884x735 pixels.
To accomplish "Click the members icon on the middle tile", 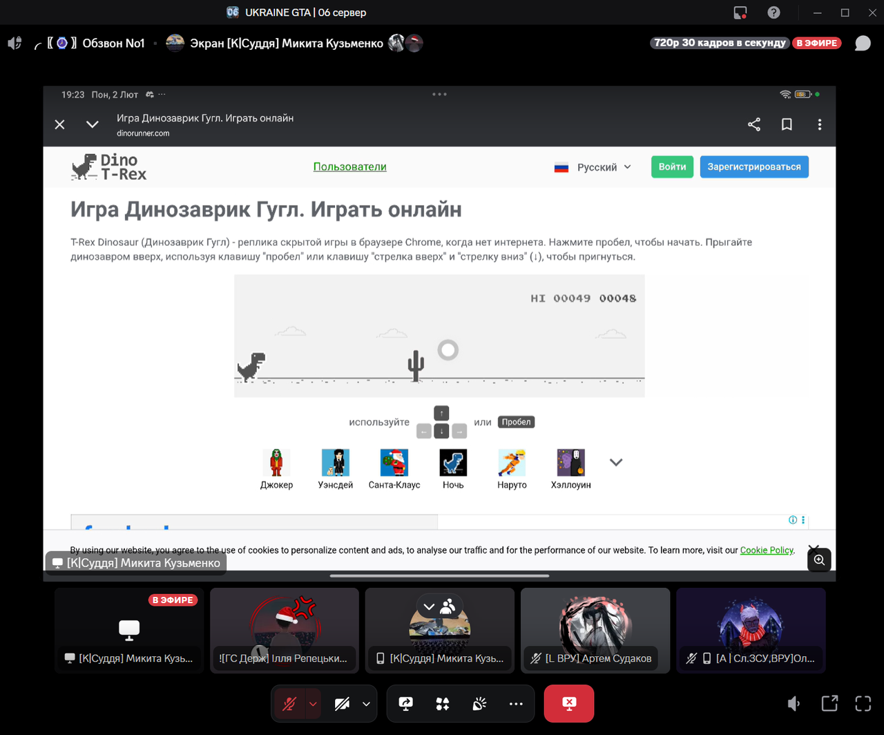I will (x=448, y=607).
